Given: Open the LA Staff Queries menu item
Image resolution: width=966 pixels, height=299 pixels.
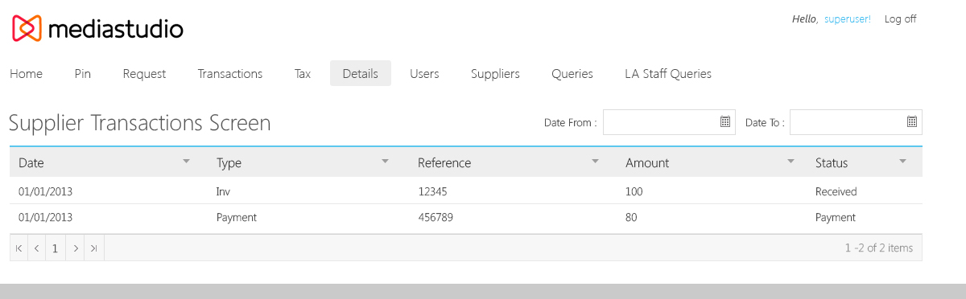Looking at the screenshot, I should (668, 73).
